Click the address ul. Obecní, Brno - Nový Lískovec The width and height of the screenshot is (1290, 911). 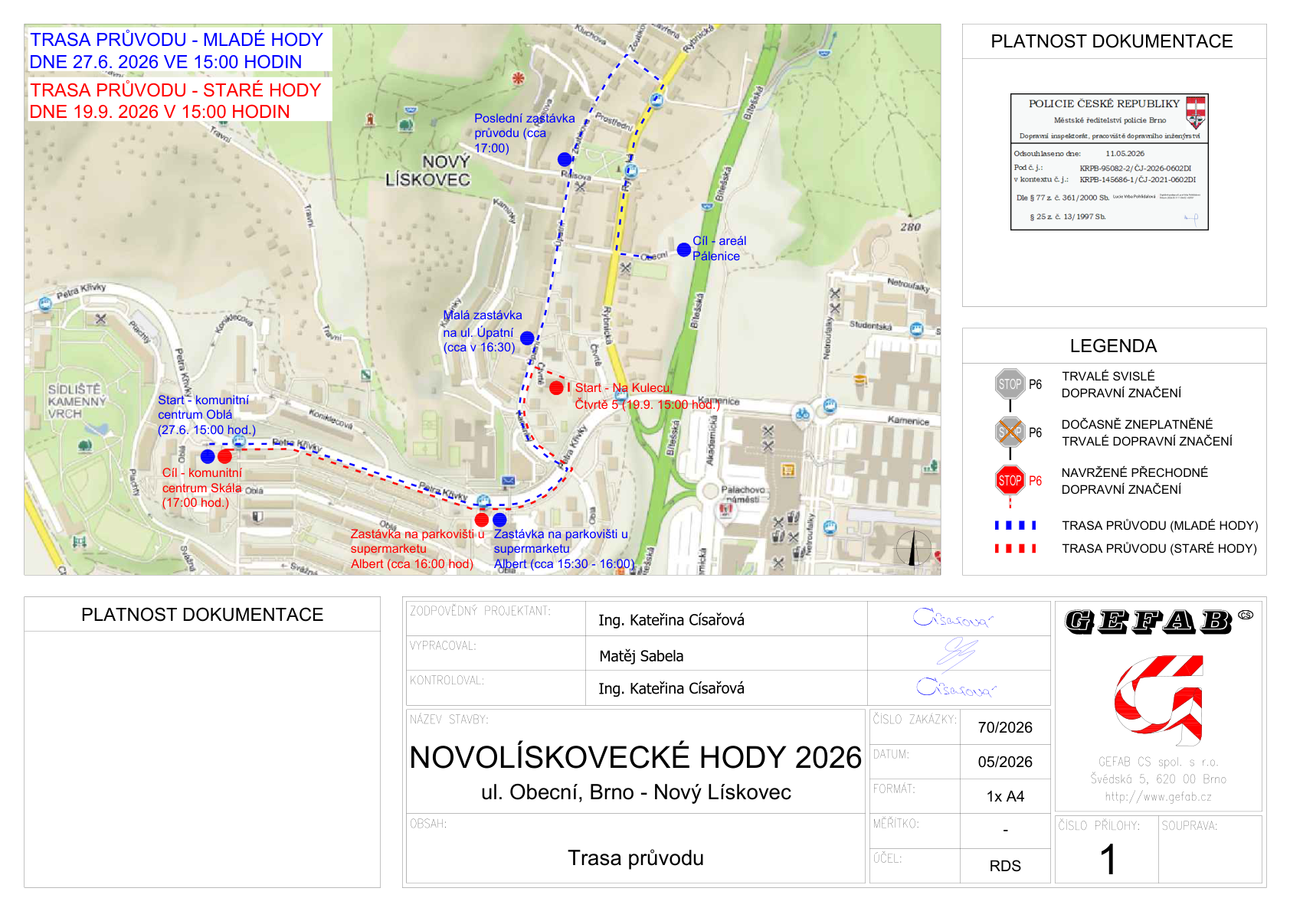click(x=636, y=792)
